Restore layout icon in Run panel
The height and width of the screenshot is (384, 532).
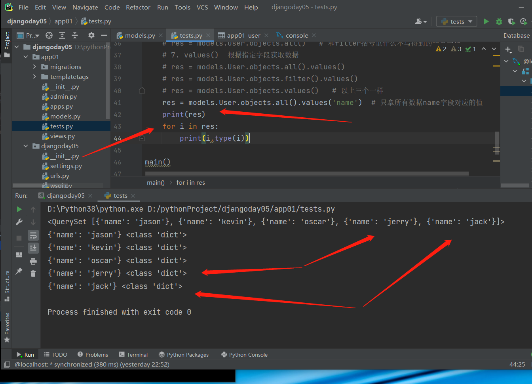tap(19, 255)
